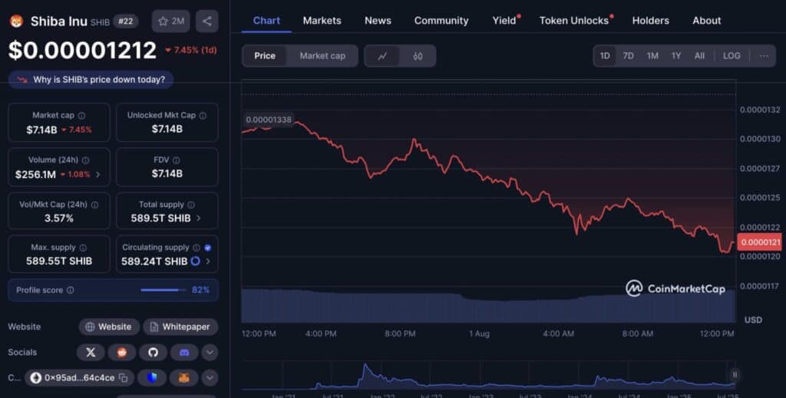
Task: Click the verified circulating supply badge
Action: [x=208, y=248]
